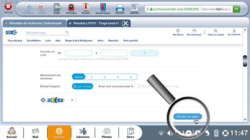The height and width of the screenshot is (140, 250).
Task: Open Mail from the bottom bar
Action: [35, 133]
